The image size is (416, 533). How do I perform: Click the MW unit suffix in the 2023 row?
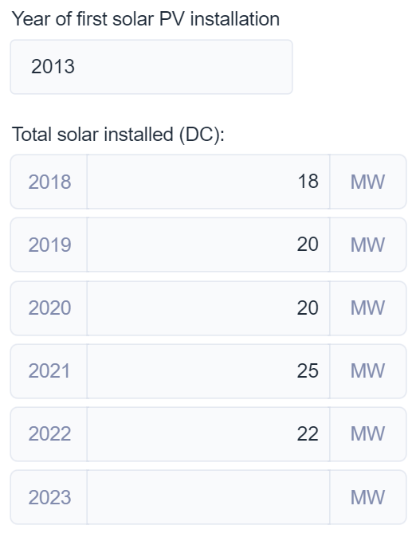tap(367, 497)
